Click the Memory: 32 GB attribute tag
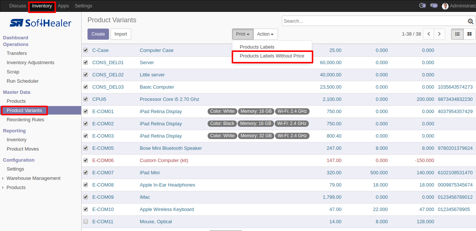 256,136
